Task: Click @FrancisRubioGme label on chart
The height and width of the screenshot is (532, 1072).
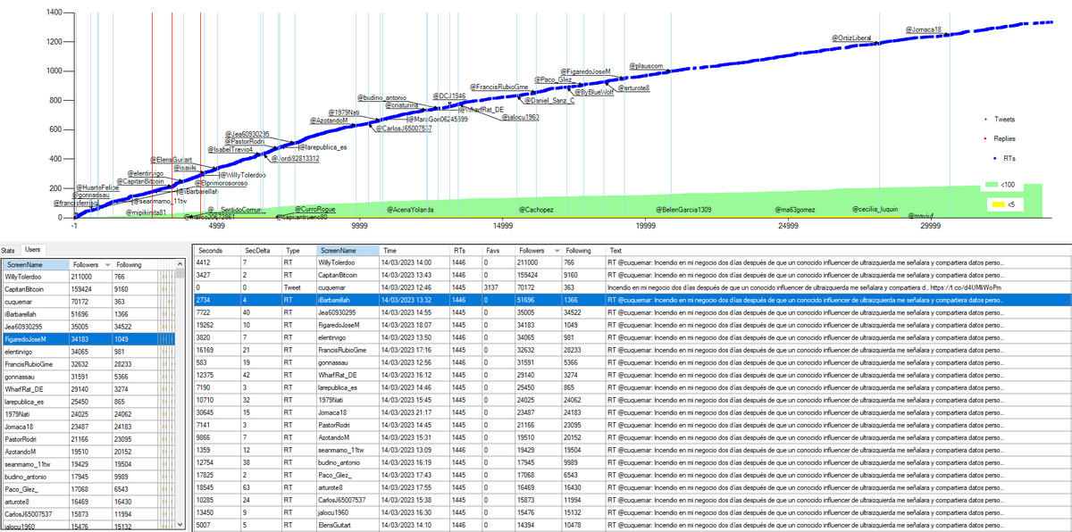Action: (498, 86)
